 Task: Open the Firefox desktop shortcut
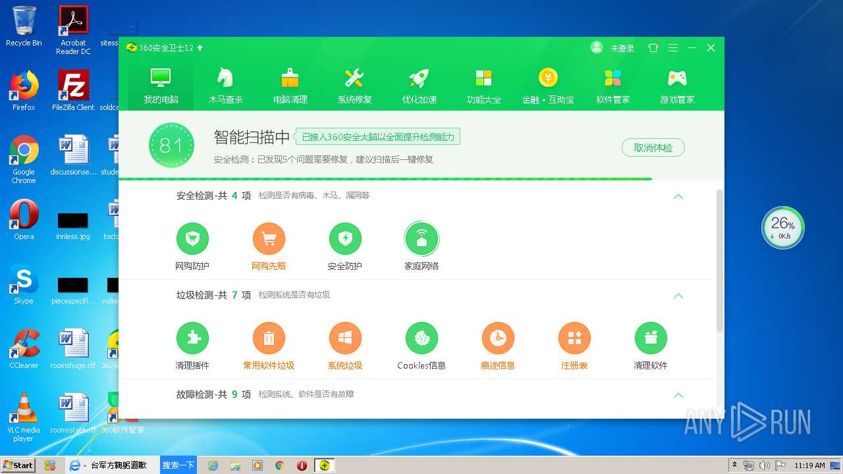coord(24,91)
